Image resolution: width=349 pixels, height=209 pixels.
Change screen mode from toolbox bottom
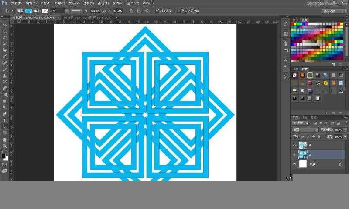(4, 171)
